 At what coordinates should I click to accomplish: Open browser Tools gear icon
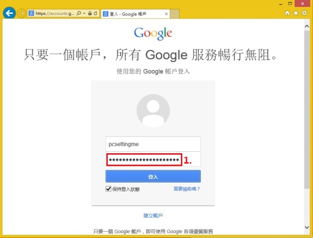(304, 13)
